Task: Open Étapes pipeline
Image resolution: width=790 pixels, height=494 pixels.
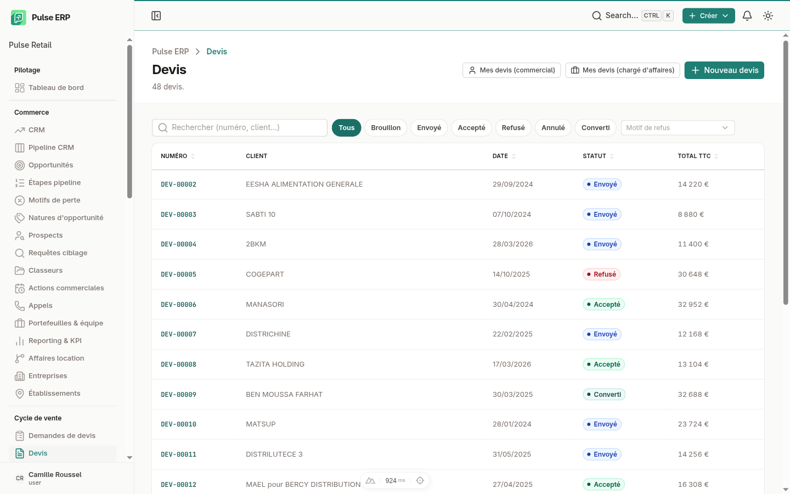Action: click(63, 183)
